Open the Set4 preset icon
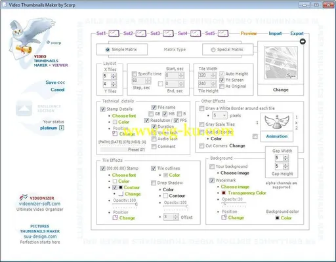This screenshot has width=336, height=262. [x=196, y=33]
